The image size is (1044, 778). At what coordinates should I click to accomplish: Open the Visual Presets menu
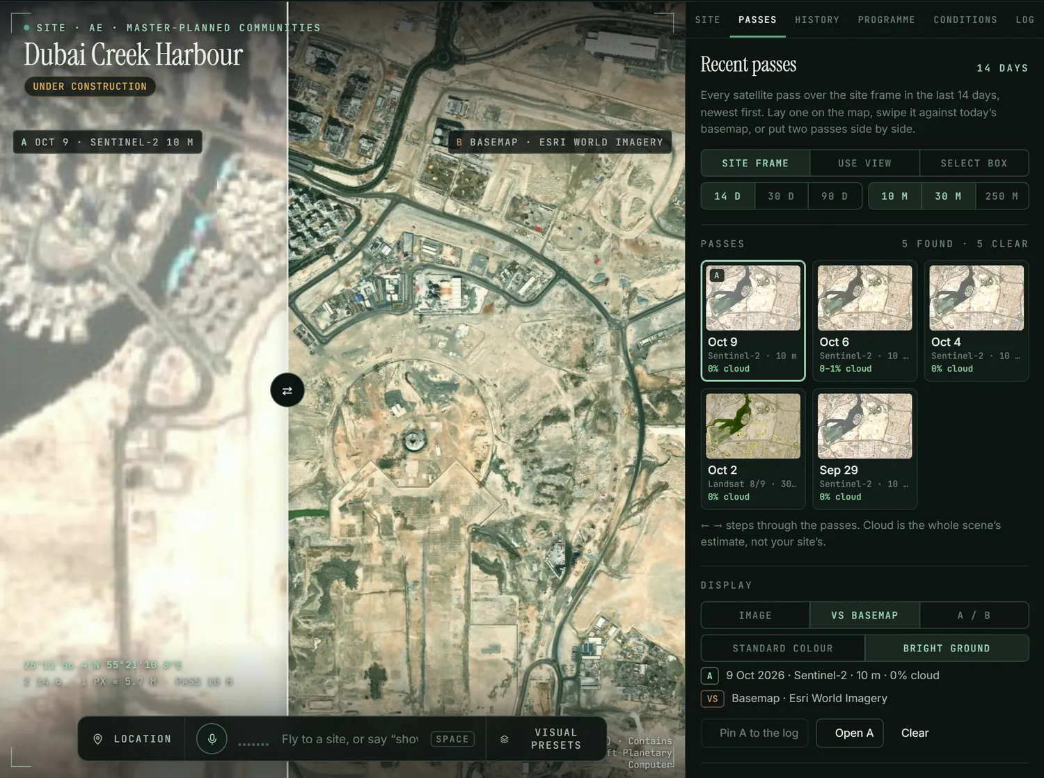pos(547,738)
